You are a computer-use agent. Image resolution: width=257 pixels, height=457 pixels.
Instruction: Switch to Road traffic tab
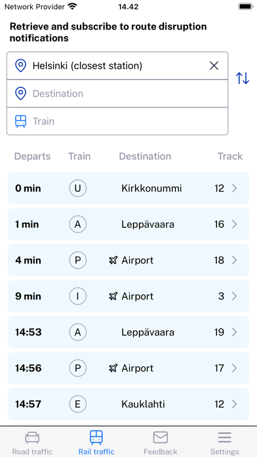point(32,443)
